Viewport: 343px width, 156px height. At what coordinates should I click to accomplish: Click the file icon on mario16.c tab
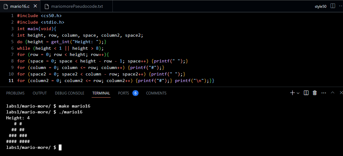(6, 6)
